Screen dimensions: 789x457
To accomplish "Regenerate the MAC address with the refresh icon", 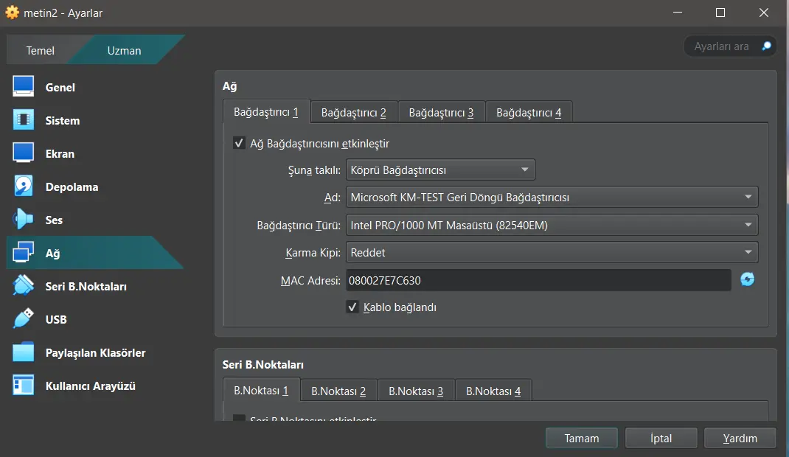I will [x=748, y=280].
